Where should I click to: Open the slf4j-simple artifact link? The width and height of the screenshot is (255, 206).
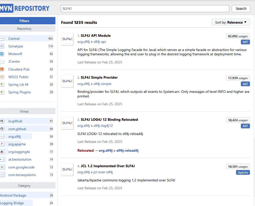coord(102,84)
